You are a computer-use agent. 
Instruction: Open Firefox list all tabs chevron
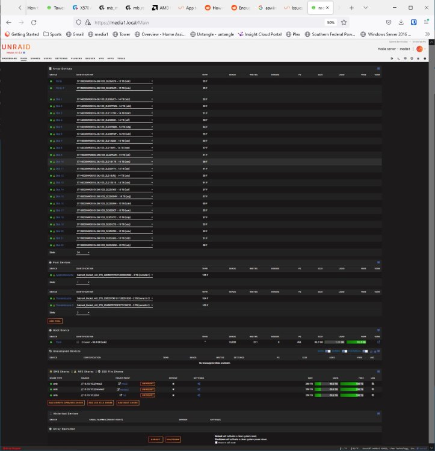coord(365,8)
